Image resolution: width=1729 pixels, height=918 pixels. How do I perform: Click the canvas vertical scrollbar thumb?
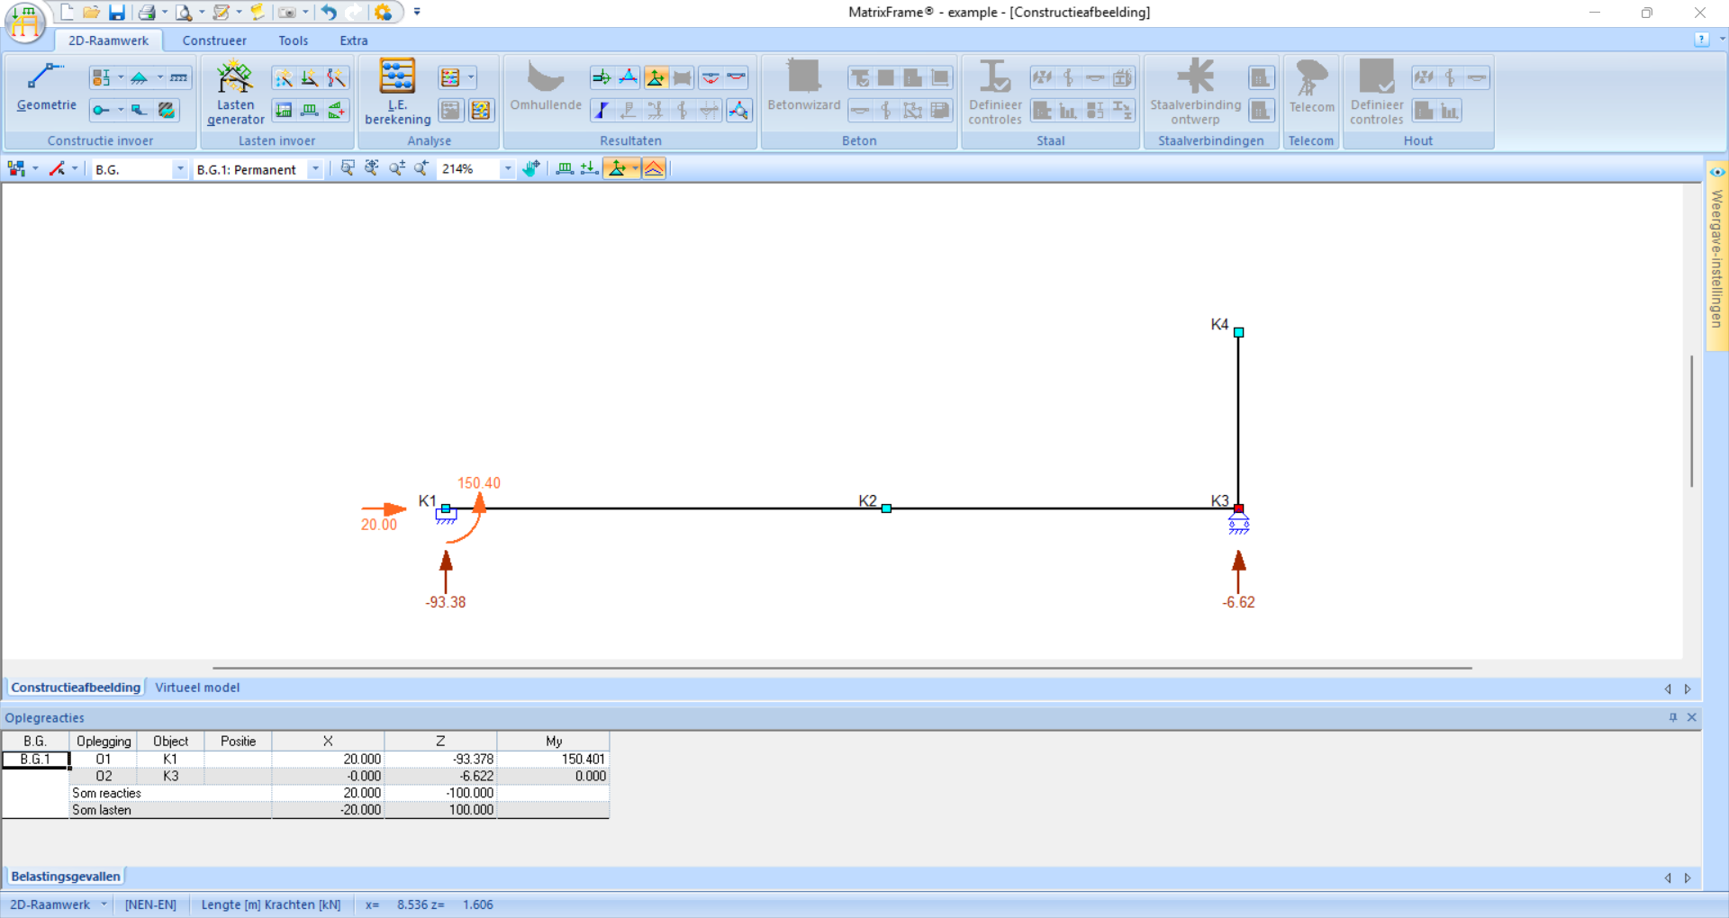point(1691,421)
